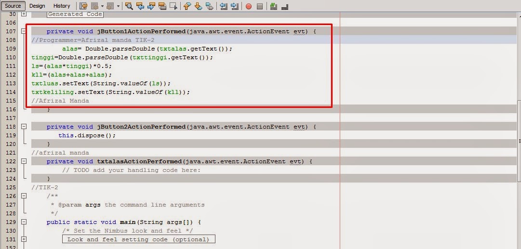521x249 pixels.
Task: Click '/* Set the Nimbus look and feel */'
Action: pos(128,231)
